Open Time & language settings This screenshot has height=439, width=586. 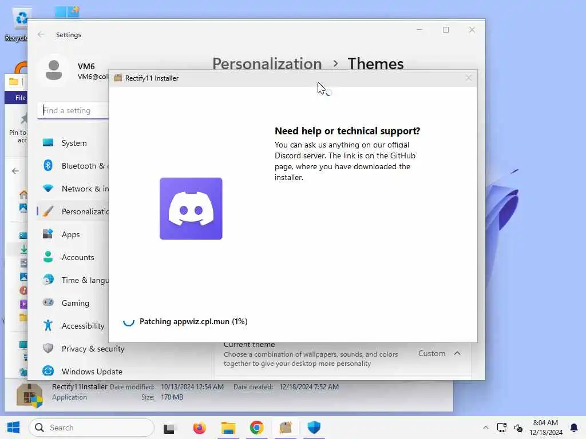(74, 280)
